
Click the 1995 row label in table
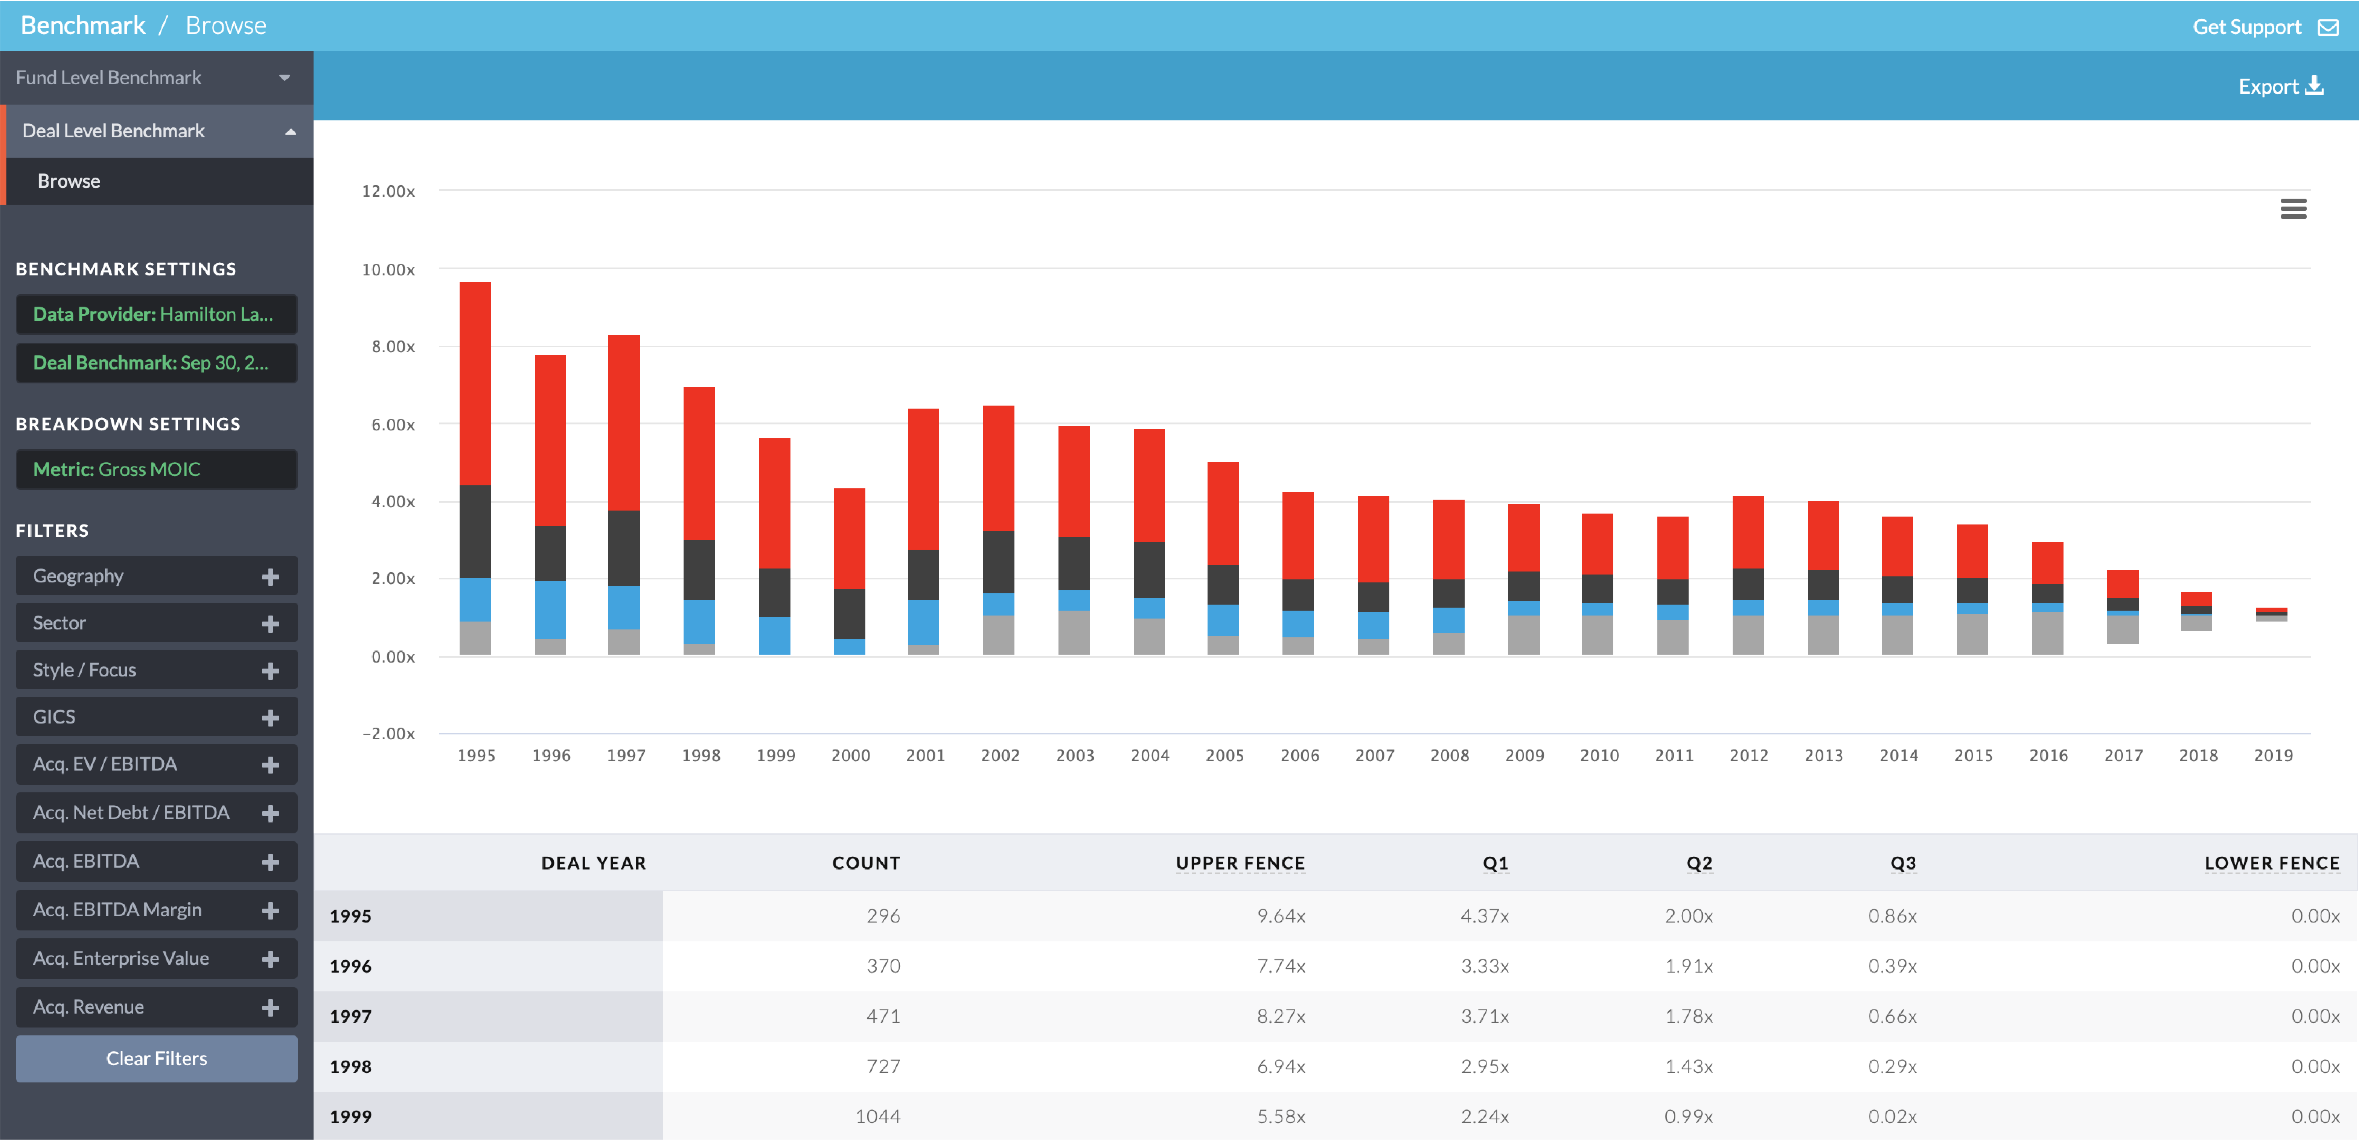351,916
